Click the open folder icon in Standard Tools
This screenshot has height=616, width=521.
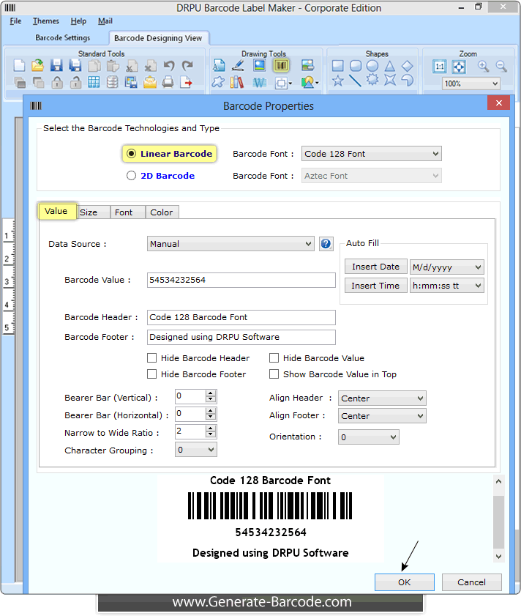(37, 66)
